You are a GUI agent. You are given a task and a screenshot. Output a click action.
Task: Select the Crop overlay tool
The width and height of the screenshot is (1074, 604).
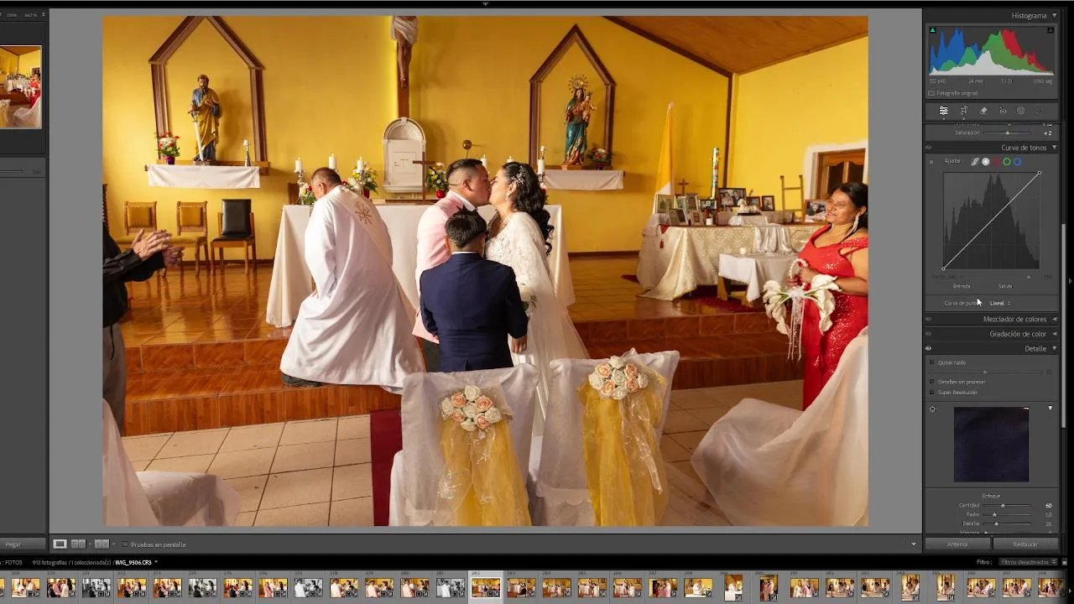tap(963, 111)
